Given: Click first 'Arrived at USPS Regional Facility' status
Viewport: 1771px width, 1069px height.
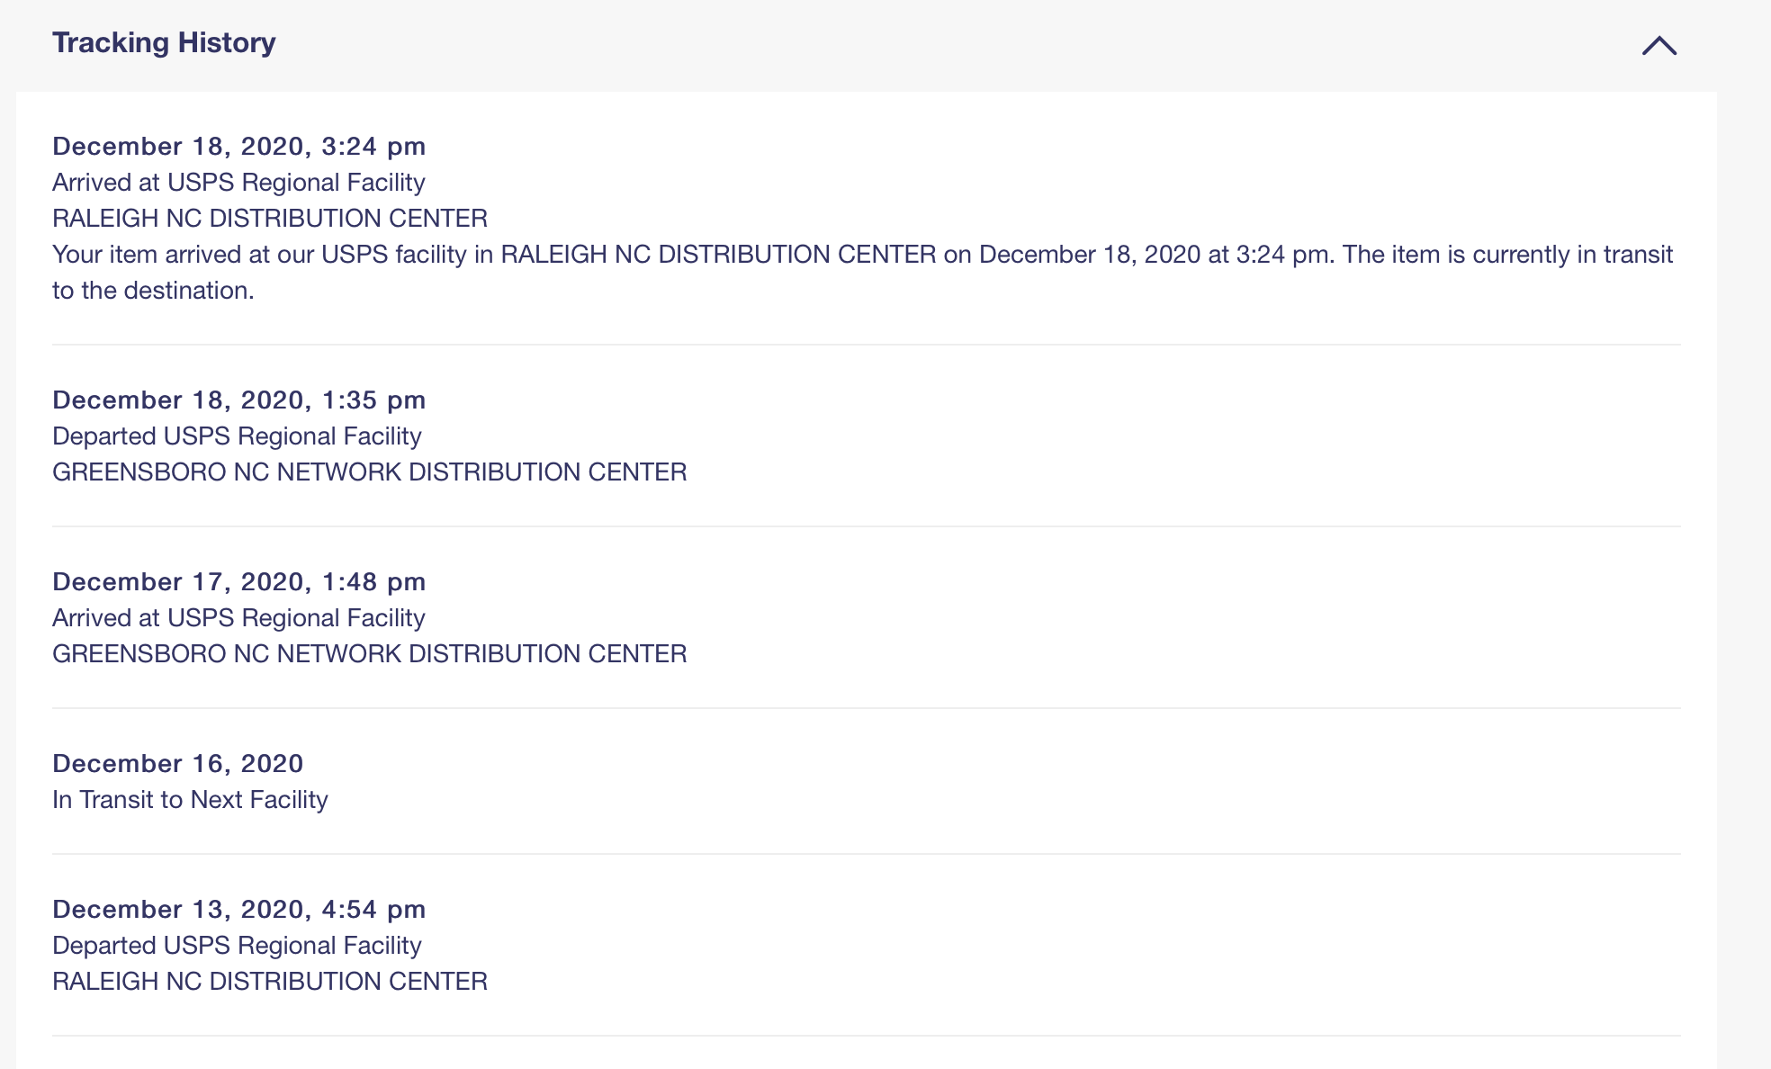Looking at the screenshot, I should (x=238, y=183).
